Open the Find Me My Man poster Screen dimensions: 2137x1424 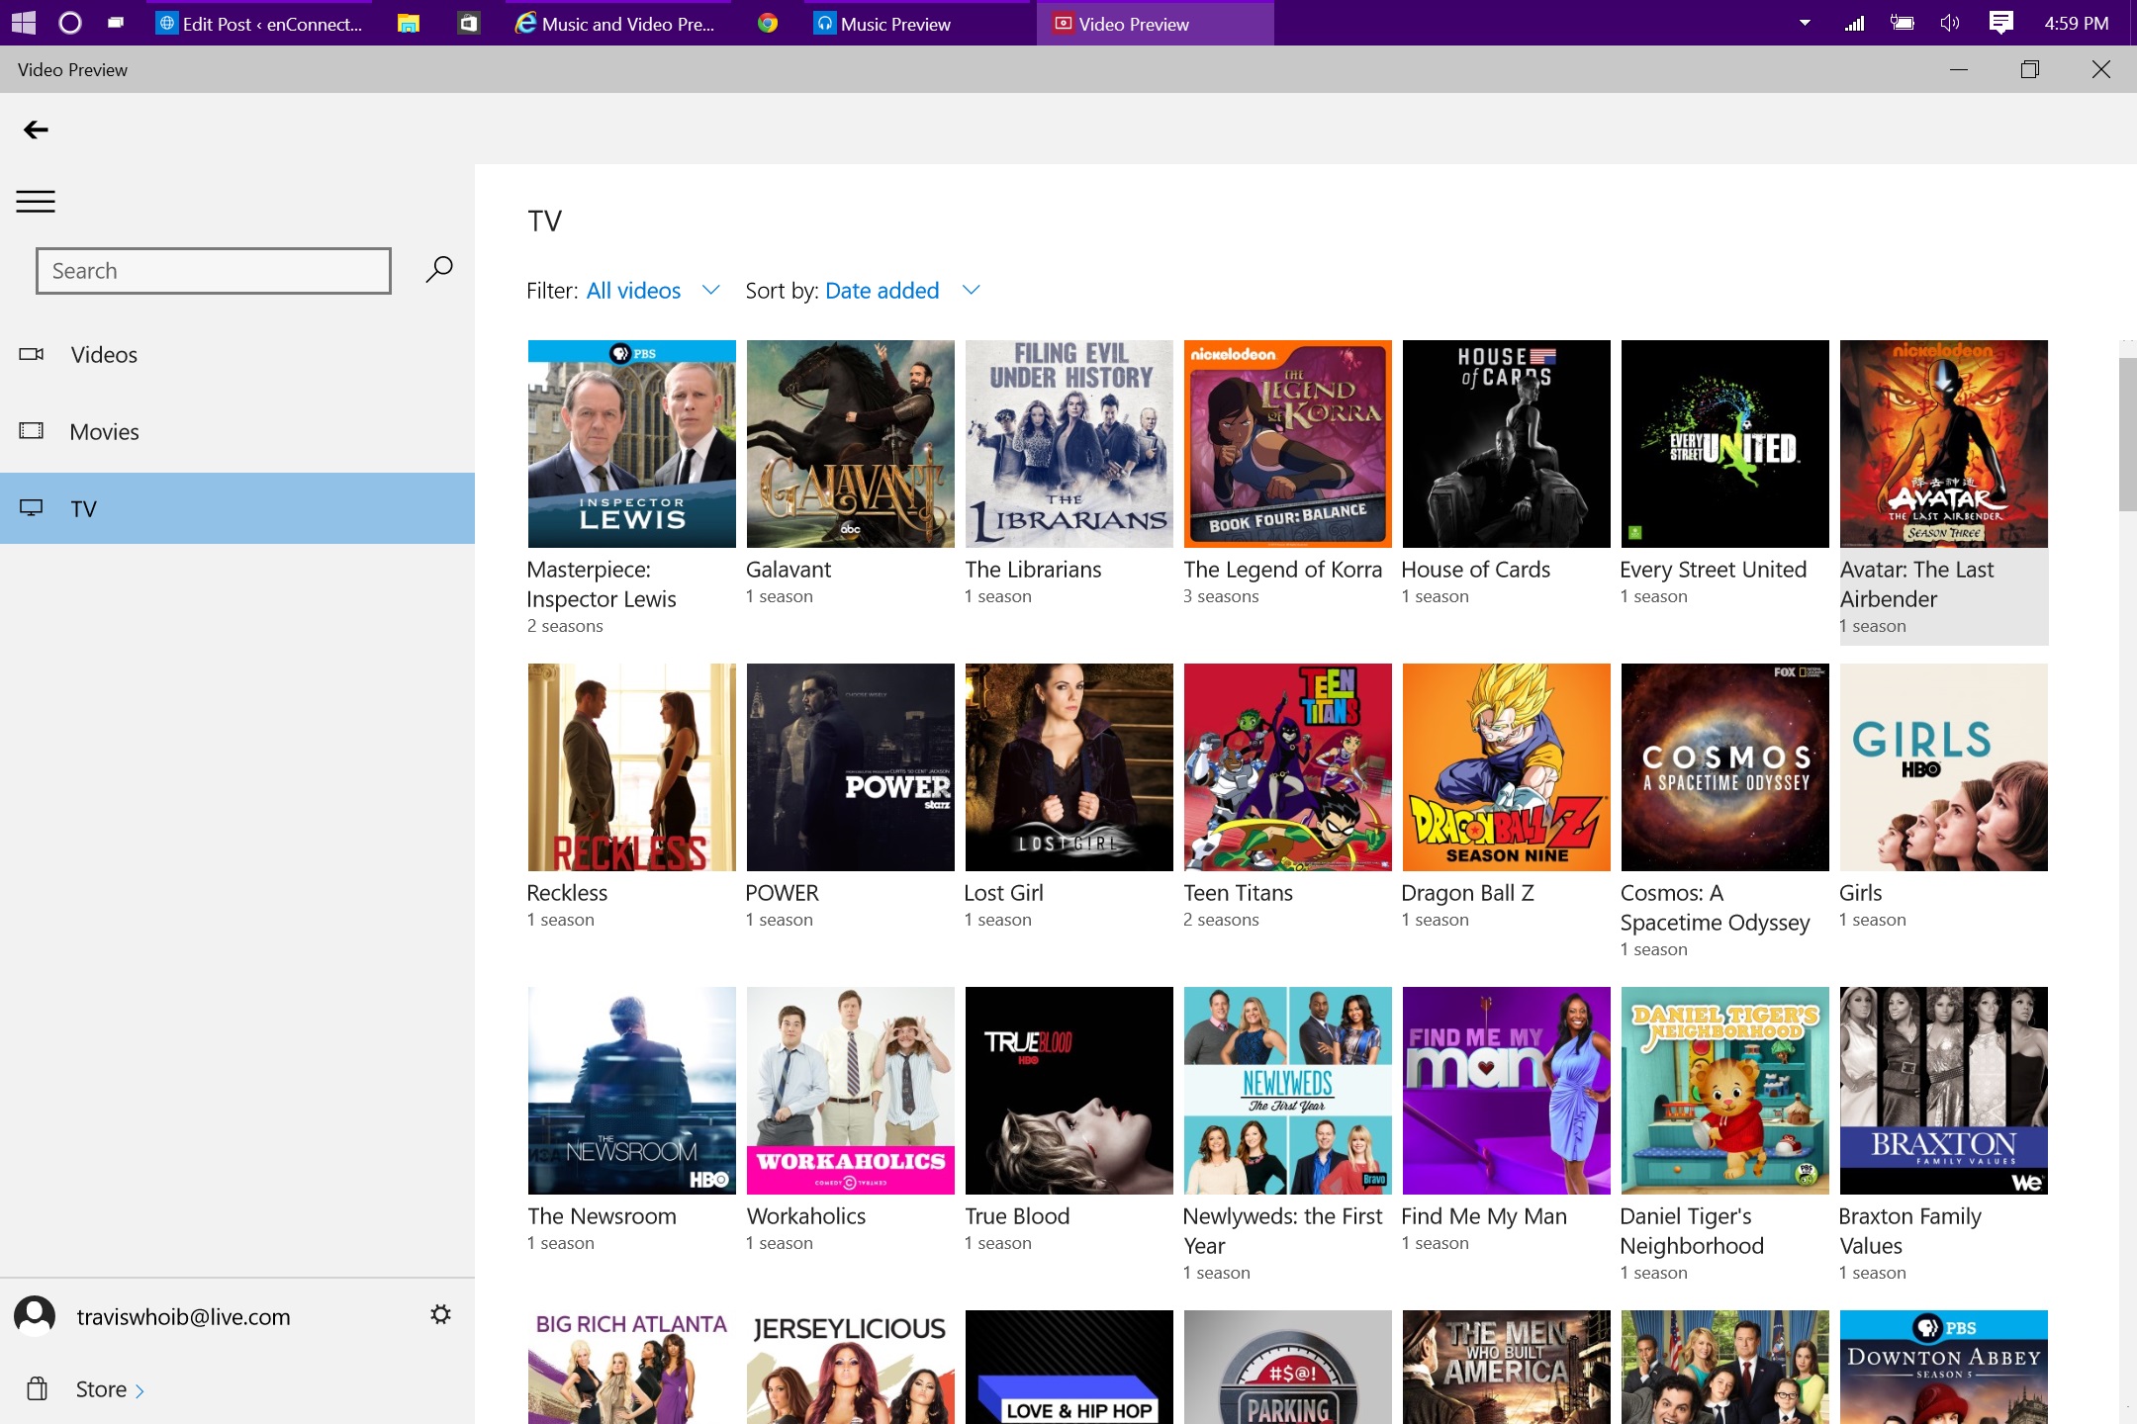1506,1091
